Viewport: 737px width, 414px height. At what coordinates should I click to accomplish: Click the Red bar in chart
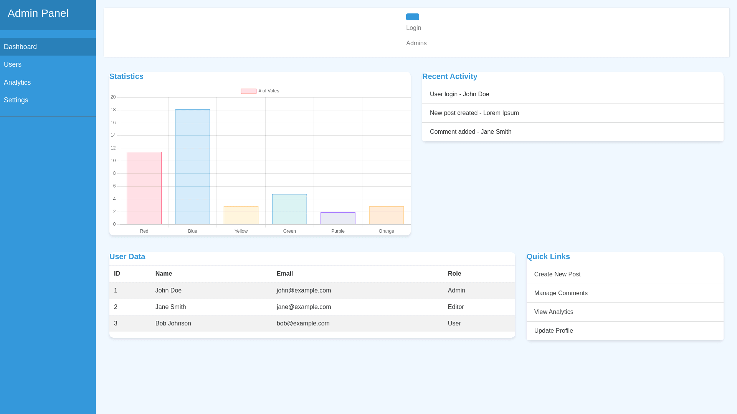144,188
